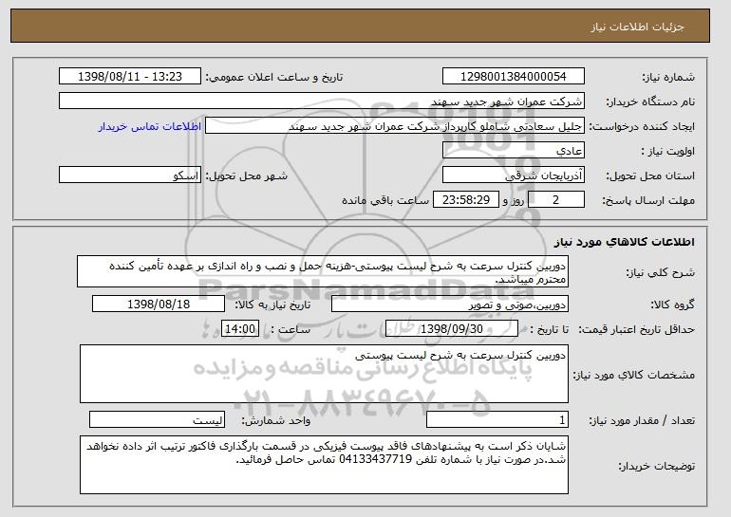Select the label اولویت نیاز
The height and width of the screenshot is (517, 731).
click(x=667, y=152)
